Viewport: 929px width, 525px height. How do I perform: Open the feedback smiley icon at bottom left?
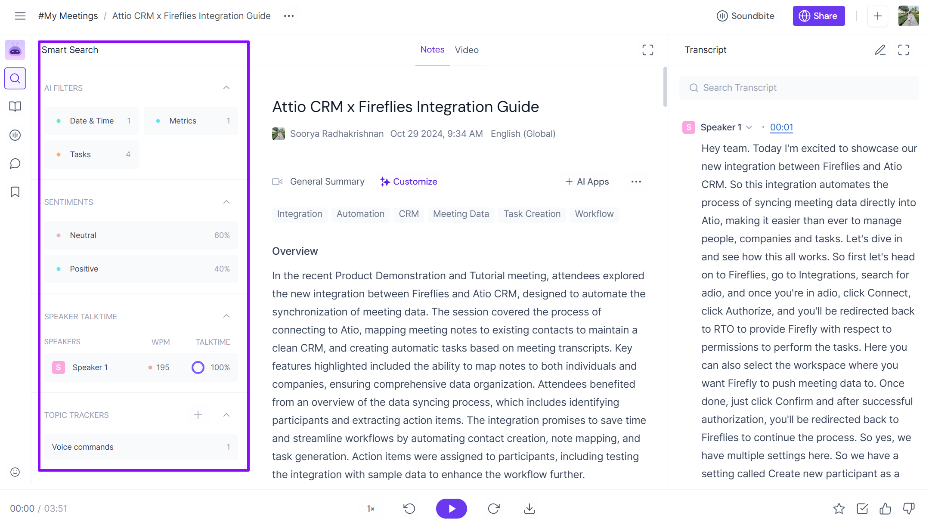click(15, 472)
